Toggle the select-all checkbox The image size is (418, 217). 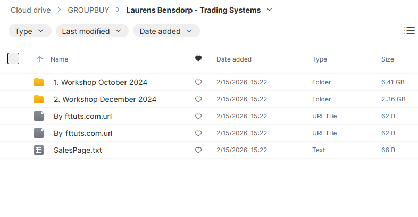13,59
